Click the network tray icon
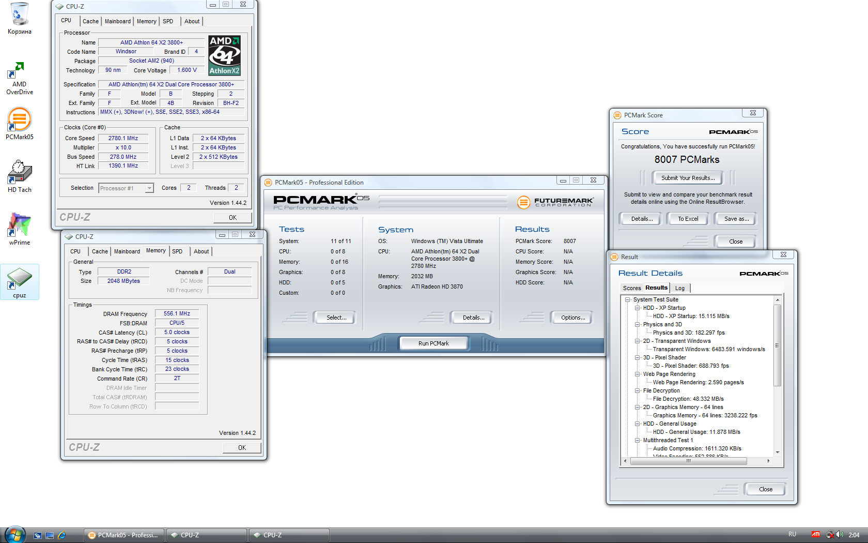 tap(830, 535)
